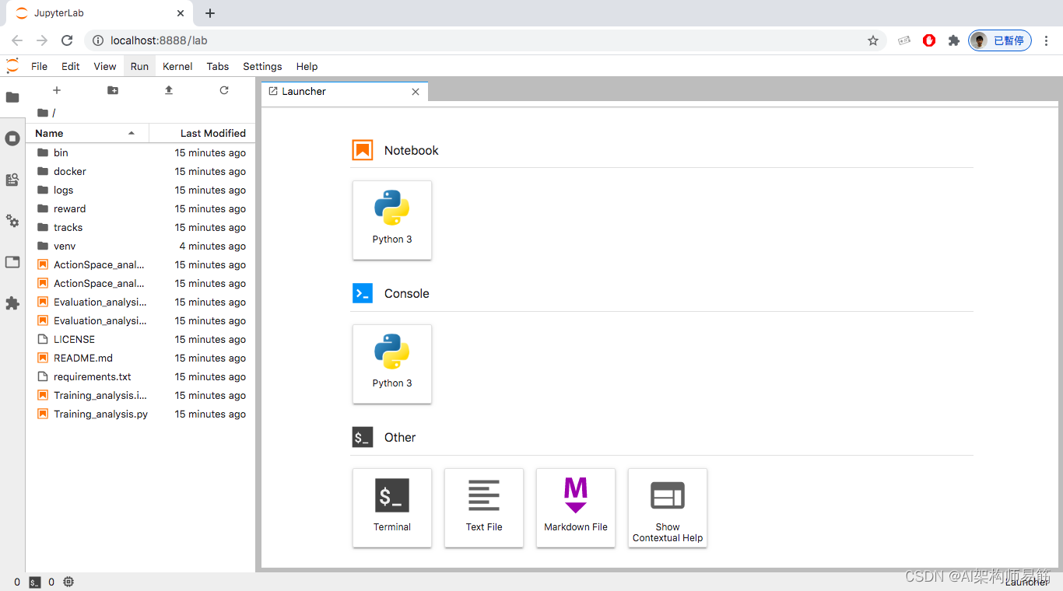Close the Launcher tab

(416, 92)
